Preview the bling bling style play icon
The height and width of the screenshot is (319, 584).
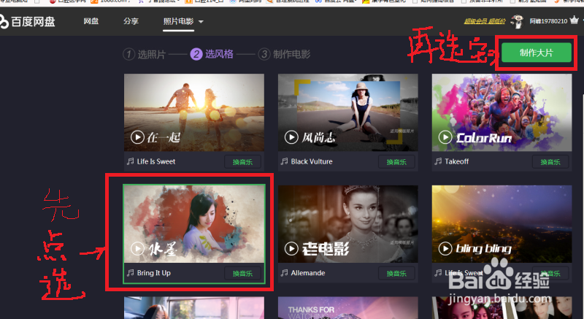click(x=445, y=248)
